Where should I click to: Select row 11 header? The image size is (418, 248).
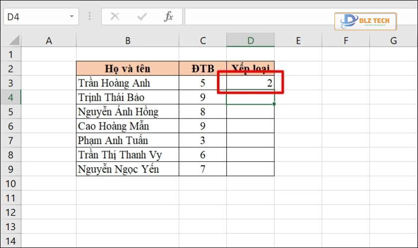click(10, 198)
